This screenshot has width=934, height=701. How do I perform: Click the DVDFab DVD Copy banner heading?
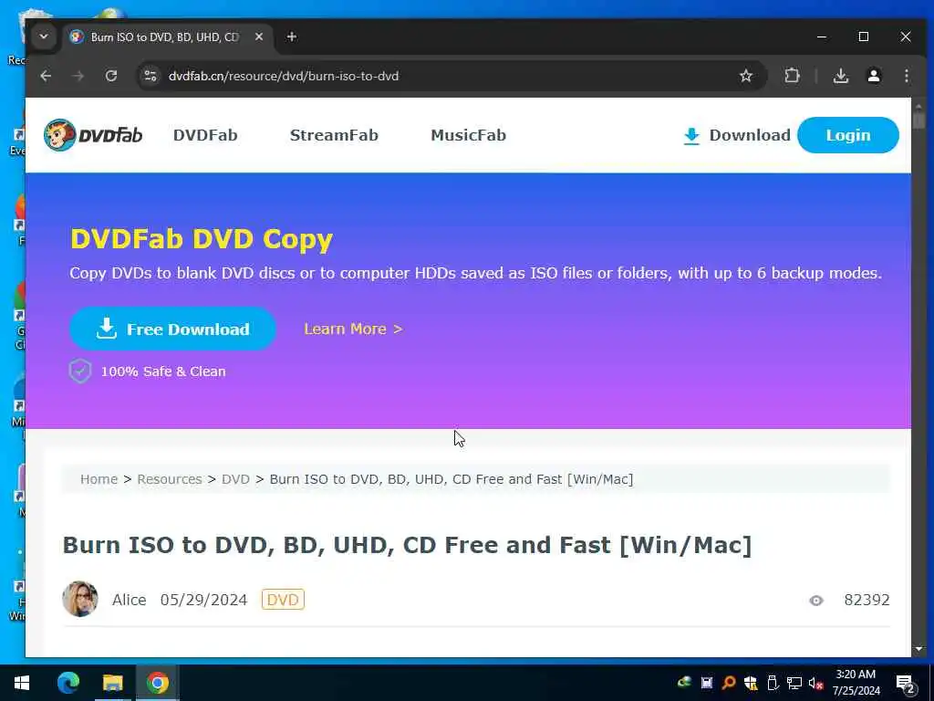tap(202, 239)
